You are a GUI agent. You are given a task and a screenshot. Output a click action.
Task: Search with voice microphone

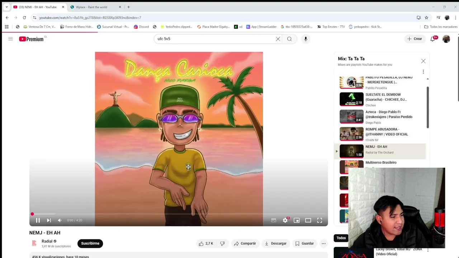tap(306, 39)
